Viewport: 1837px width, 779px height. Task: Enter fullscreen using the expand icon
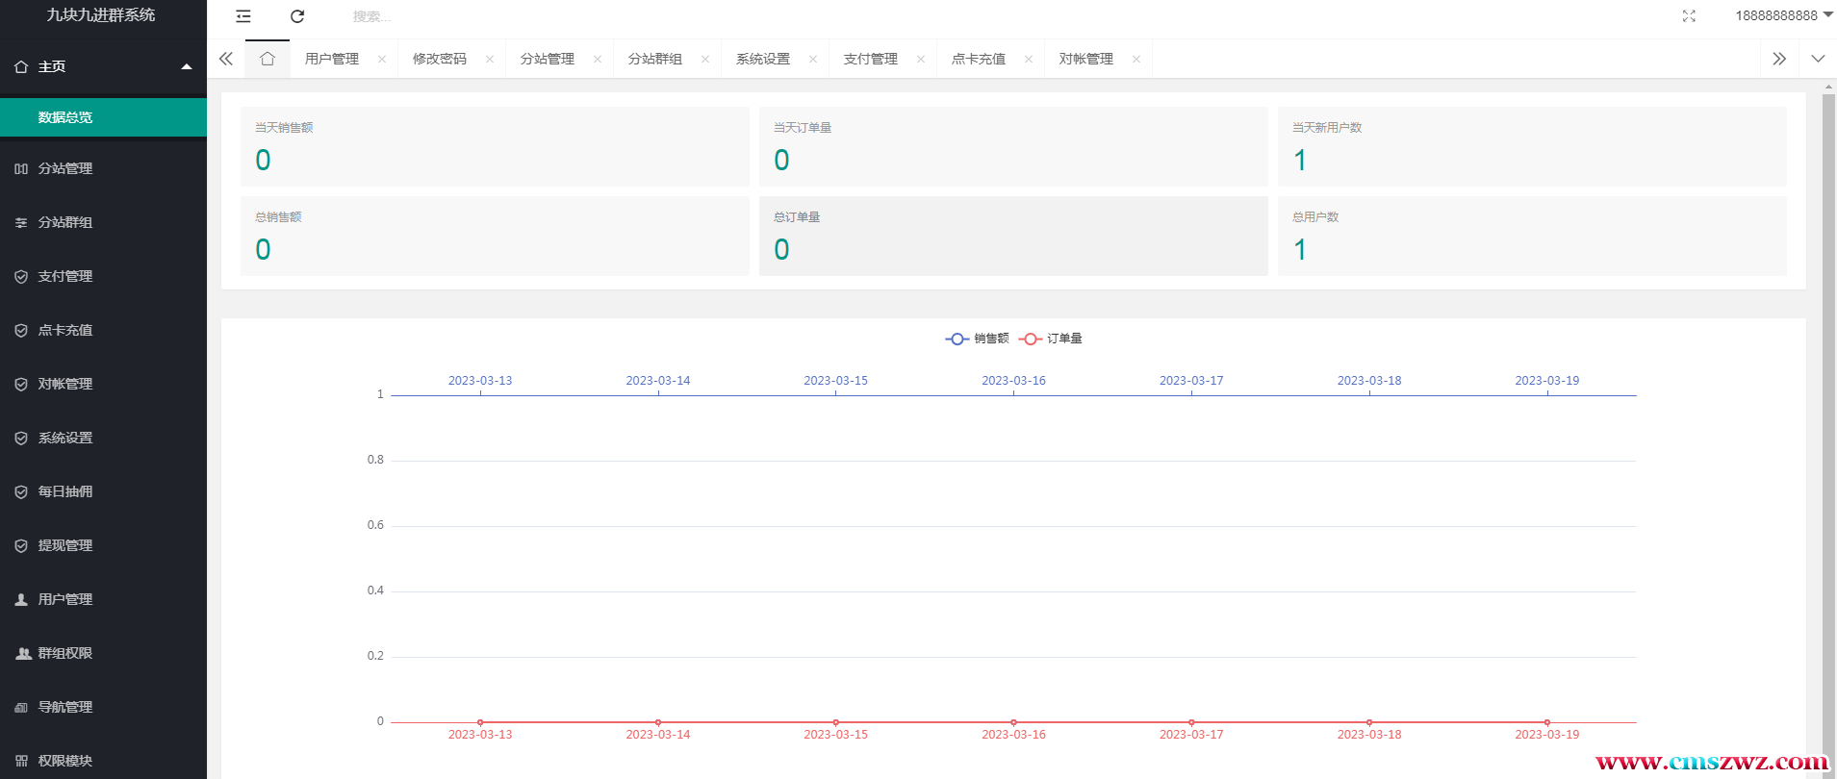[x=1689, y=16]
